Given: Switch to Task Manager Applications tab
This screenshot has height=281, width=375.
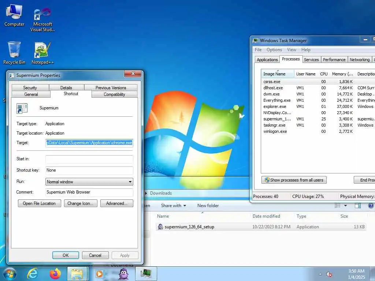Looking at the screenshot, I should tap(267, 60).
